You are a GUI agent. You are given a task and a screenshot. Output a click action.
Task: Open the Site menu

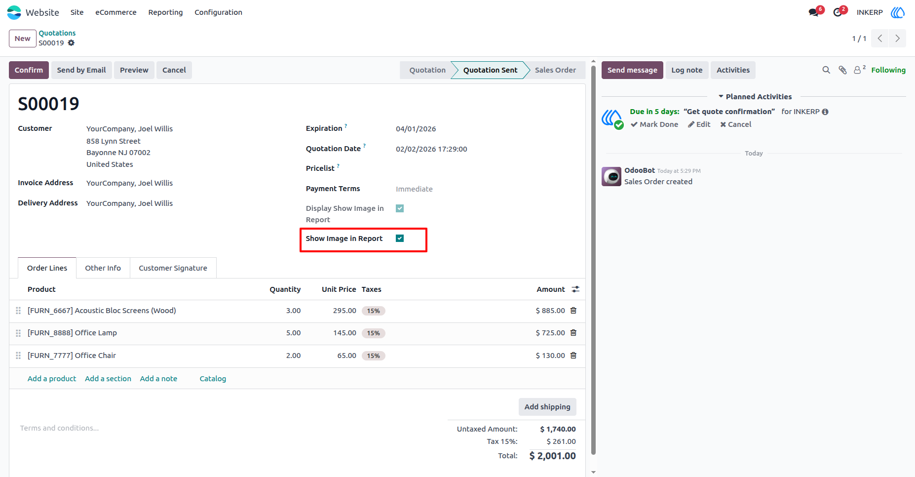77,12
